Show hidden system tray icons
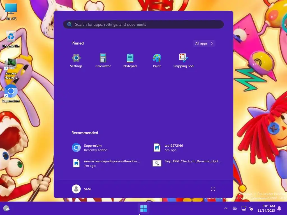Viewport: 287px width, 215px height. [x=226, y=208]
